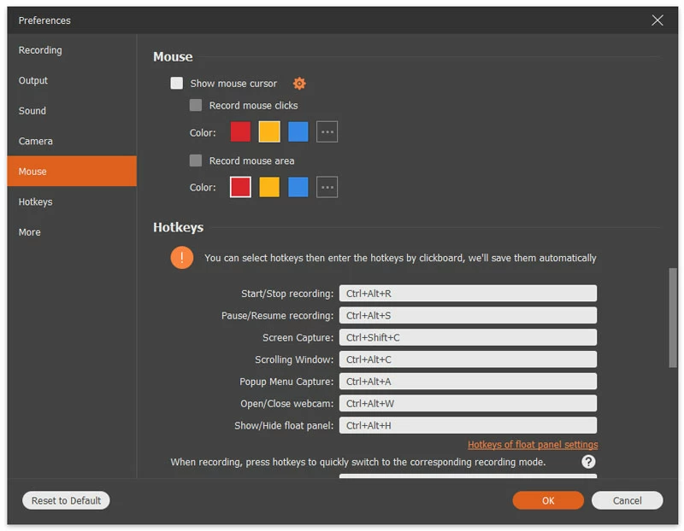
Task: Open custom color picker for mouse area
Action: (x=327, y=187)
